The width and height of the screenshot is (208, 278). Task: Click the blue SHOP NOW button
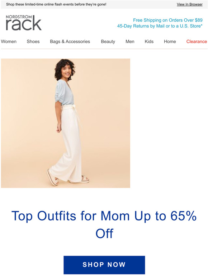pyautogui.click(x=104, y=265)
